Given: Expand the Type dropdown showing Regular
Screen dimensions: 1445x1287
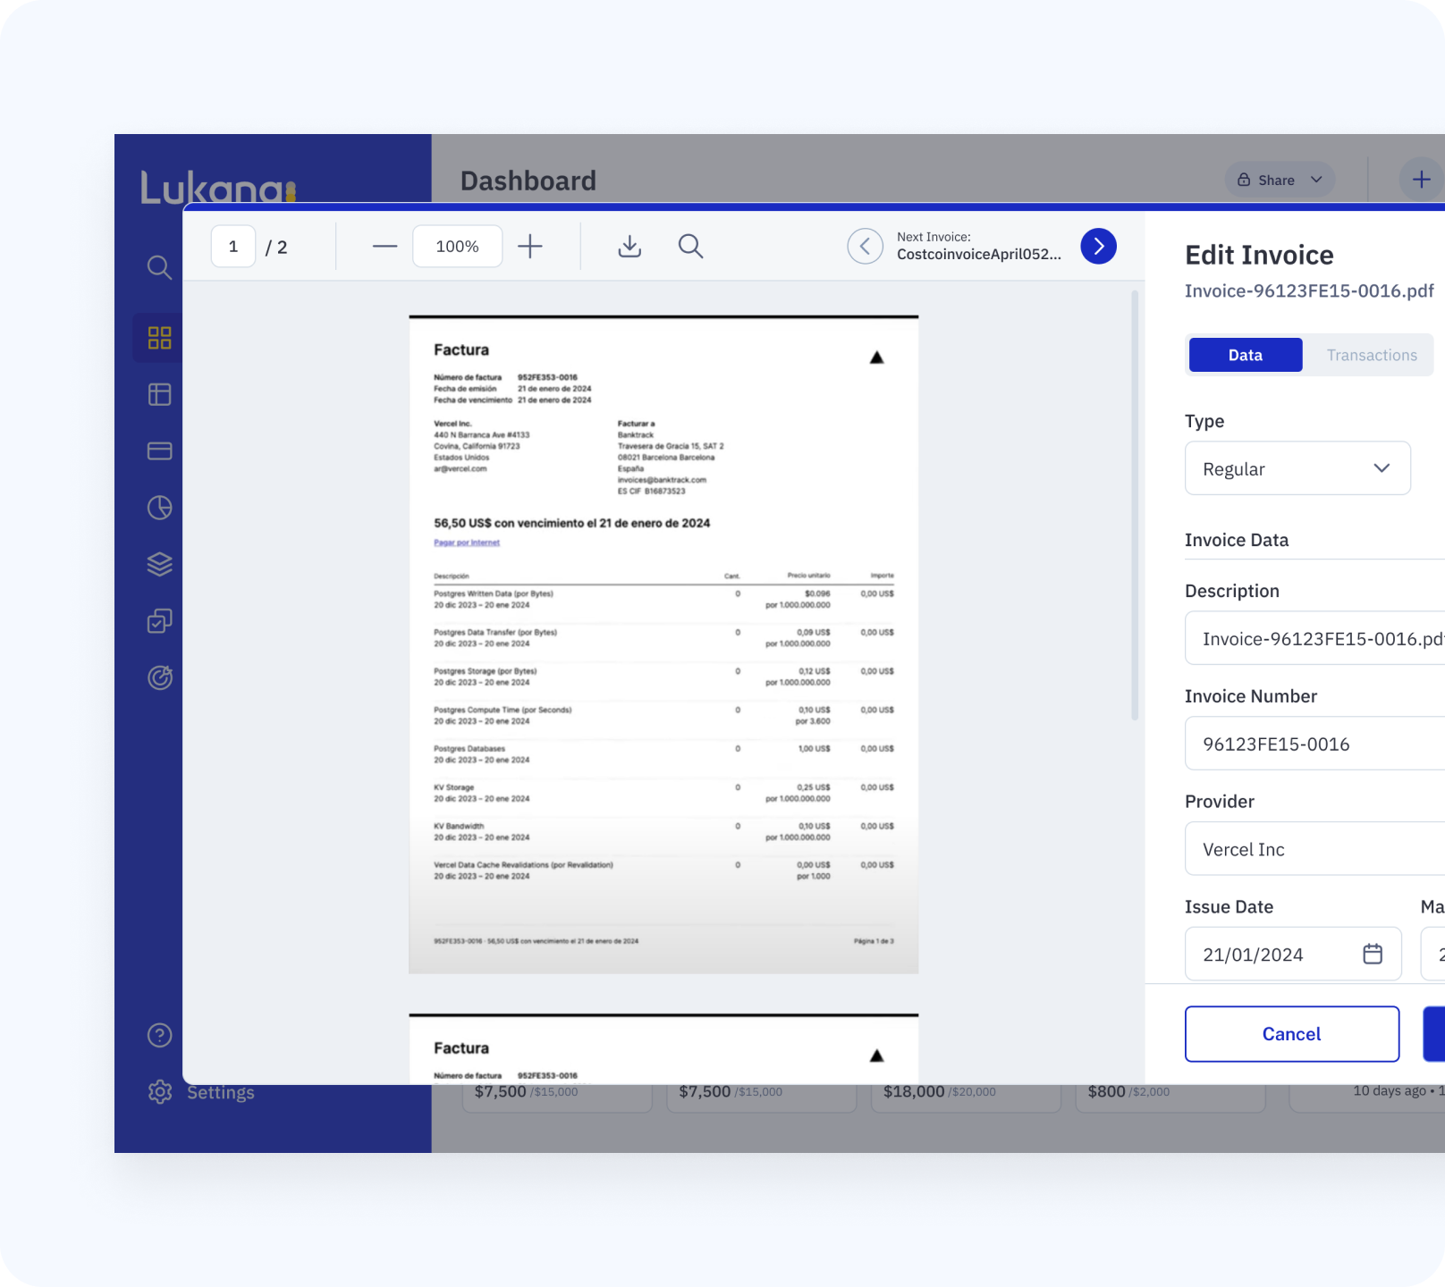Looking at the screenshot, I should (x=1297, y=468).
